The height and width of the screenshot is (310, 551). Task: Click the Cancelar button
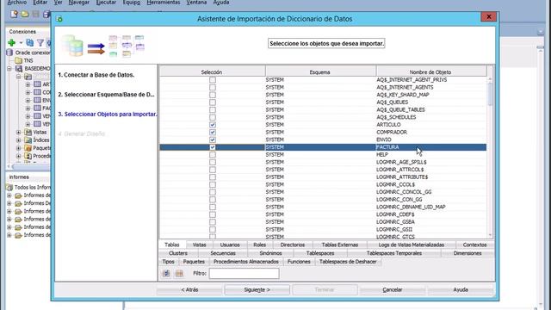(393, 289)
